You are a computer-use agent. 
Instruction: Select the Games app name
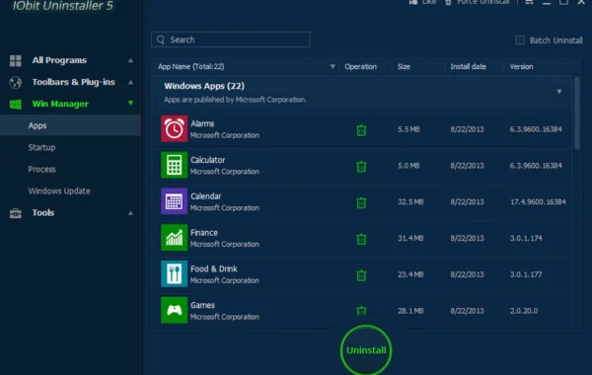[x=202, y=305]
